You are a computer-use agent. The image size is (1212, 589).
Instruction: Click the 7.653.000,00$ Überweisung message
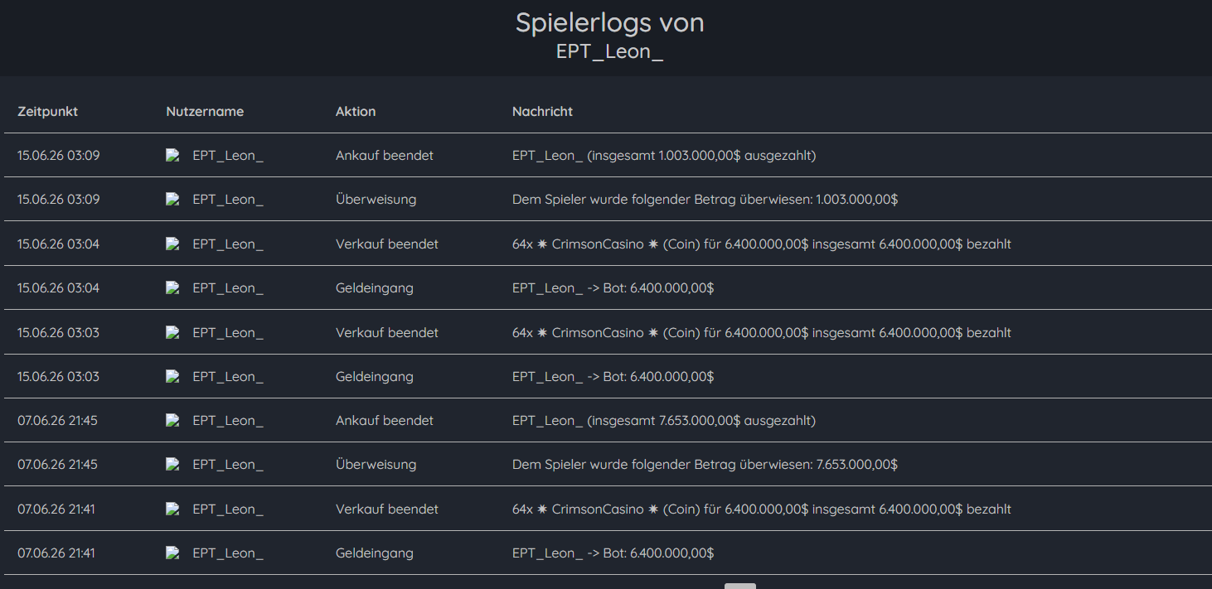point(705,465)
